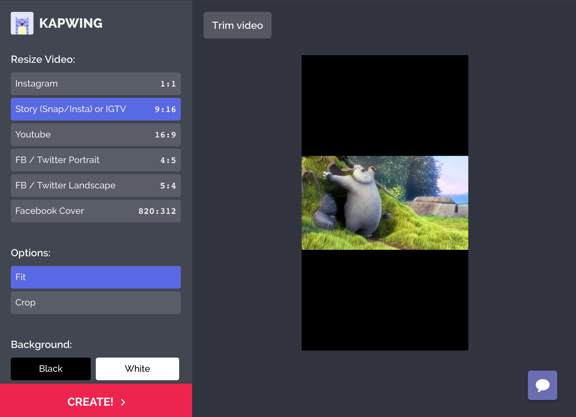Choose Youtube 16:9 aspect ratio
This screenshot has width=576, height=417.
[96, 135]
